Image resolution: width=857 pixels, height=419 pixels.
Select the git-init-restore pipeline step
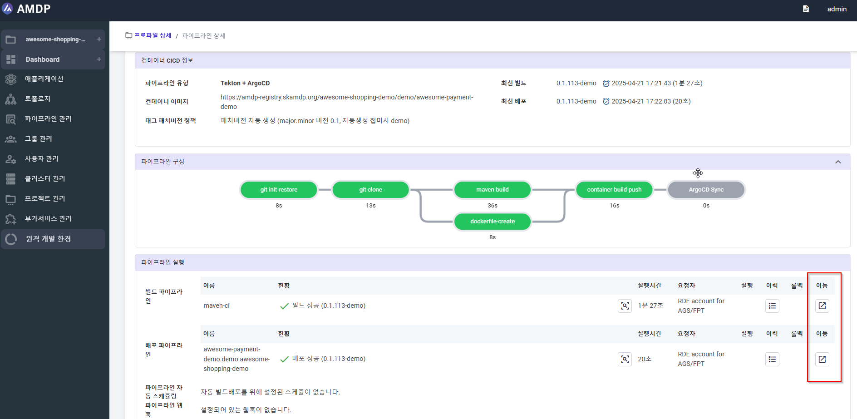[279, 190]
